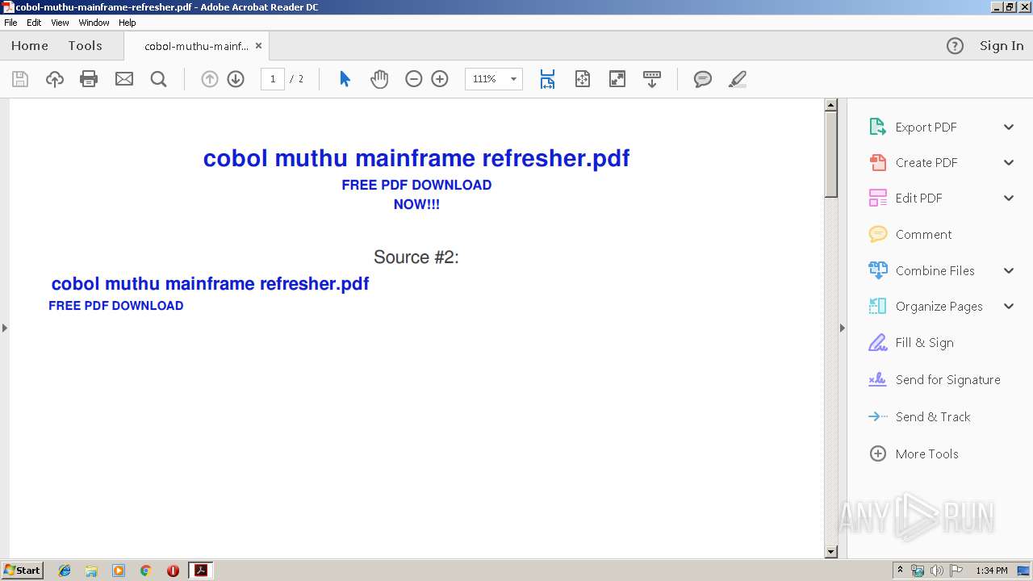Viewport: 1033px width, 581px height.
Task: Open Help question mark icon
Action: point(955,46)
